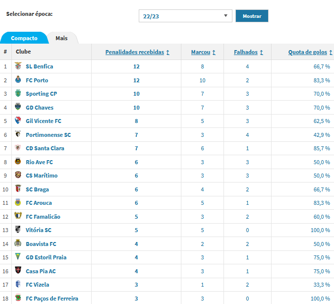Image resolution: width=334 pixels, height=304 pixels.
Task: Sort by Quota de golos column
Action: click(310, 52)
